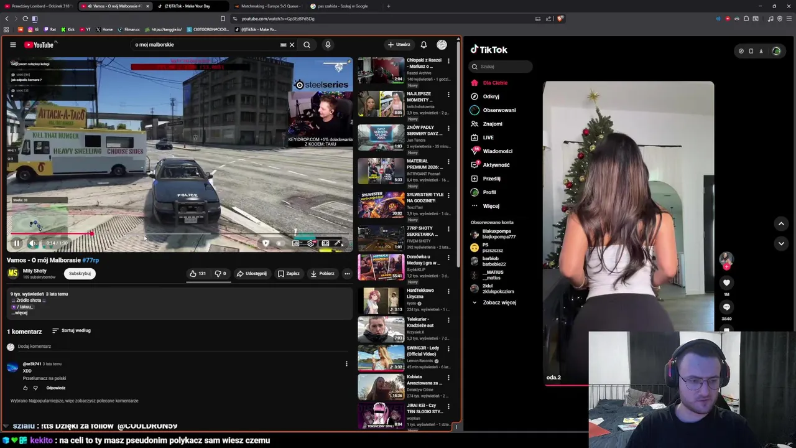Open menu for Telekurier recommended video
Screen dimensions: 796x448
[x=448, y=320]
